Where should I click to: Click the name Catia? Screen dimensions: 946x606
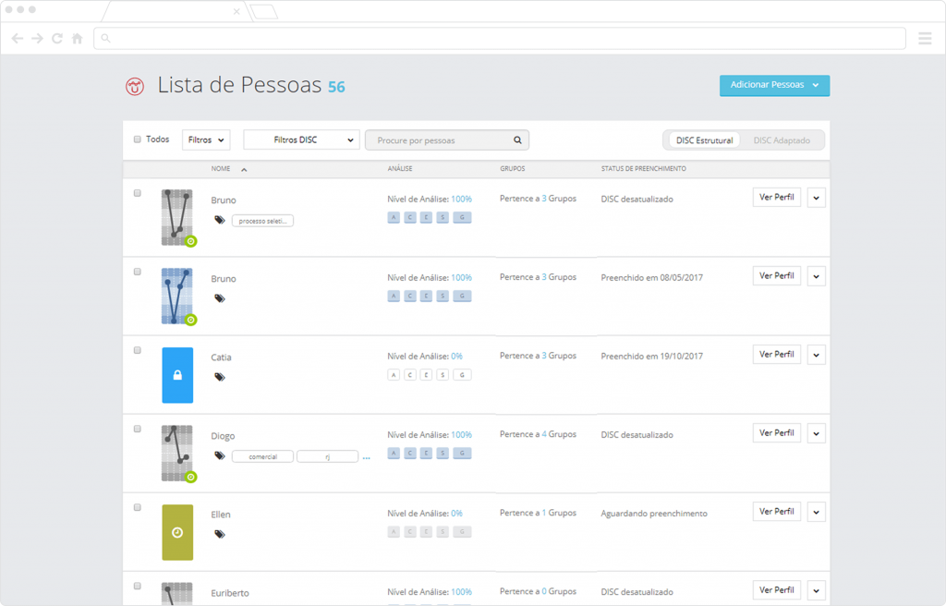tap(221, 358)
